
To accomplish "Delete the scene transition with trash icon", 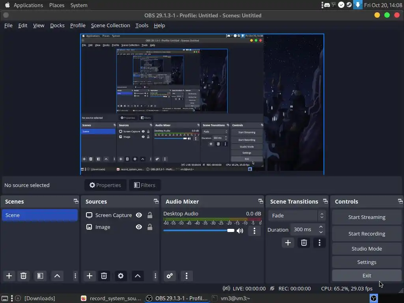I will point(304,243).
